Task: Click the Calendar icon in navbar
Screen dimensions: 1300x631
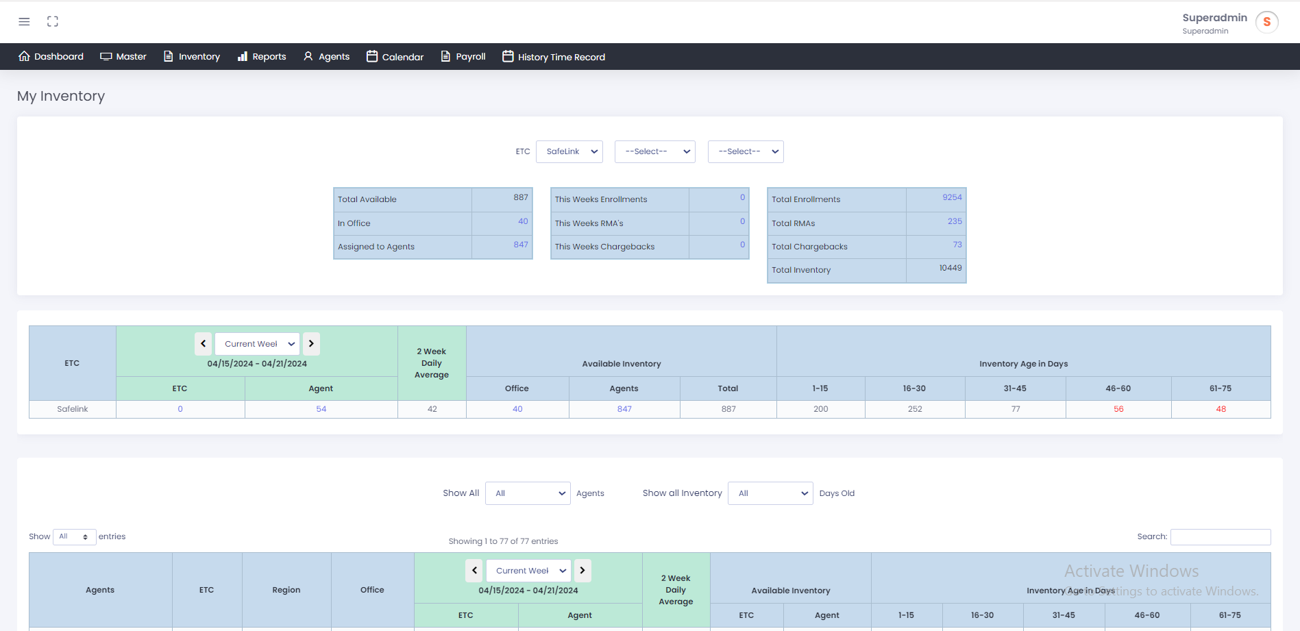Action: pos(372,56)
